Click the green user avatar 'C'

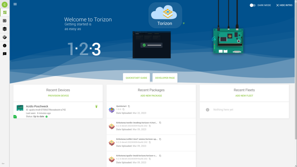tap(5, 5)
